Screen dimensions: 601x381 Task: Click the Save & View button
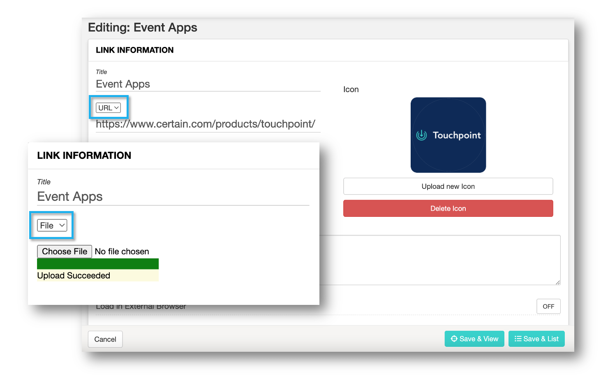[x=474, y=339]
